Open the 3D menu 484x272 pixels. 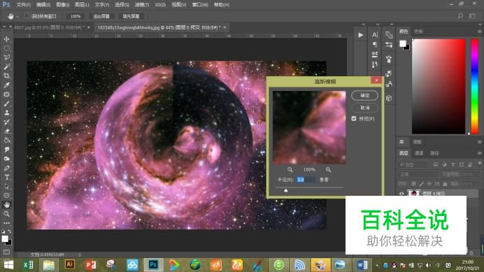pos(160,5)
